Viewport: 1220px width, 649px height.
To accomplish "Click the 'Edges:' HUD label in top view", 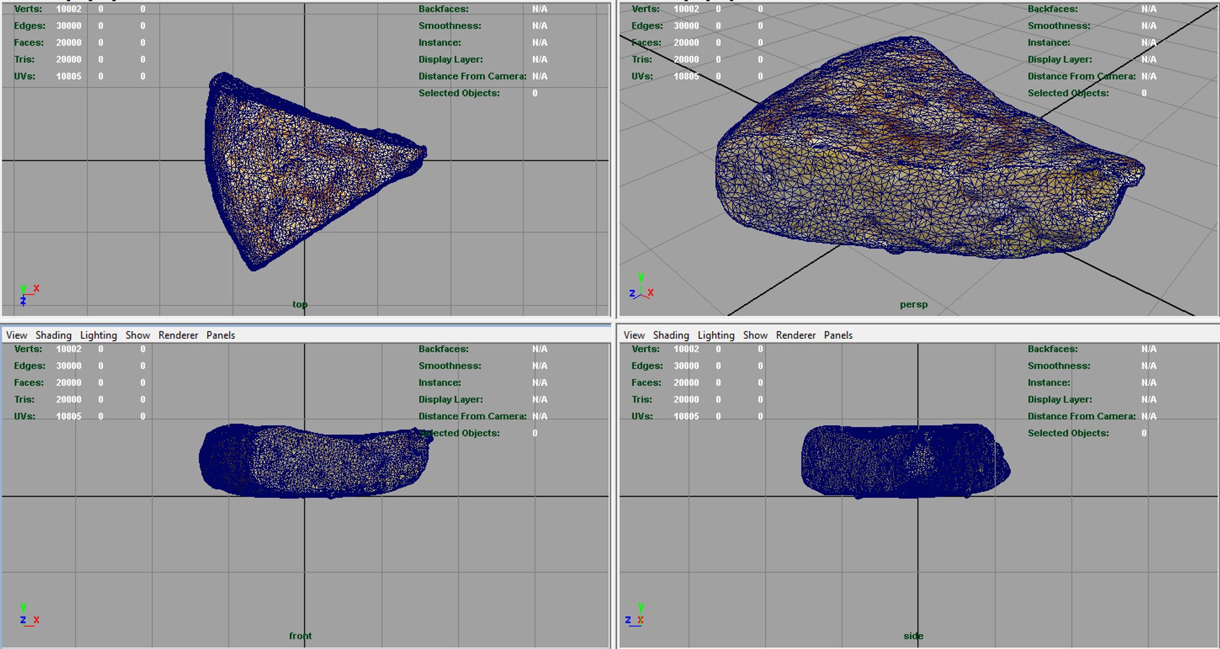I will (x=29, y=26).
